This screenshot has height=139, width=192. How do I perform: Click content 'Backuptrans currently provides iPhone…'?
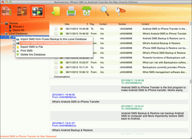[x=165, y=67]
